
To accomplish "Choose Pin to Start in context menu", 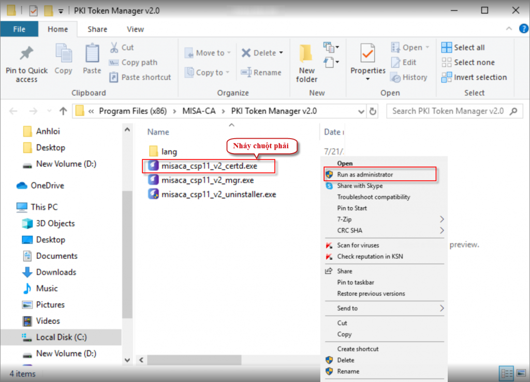I will click(385, 208).
